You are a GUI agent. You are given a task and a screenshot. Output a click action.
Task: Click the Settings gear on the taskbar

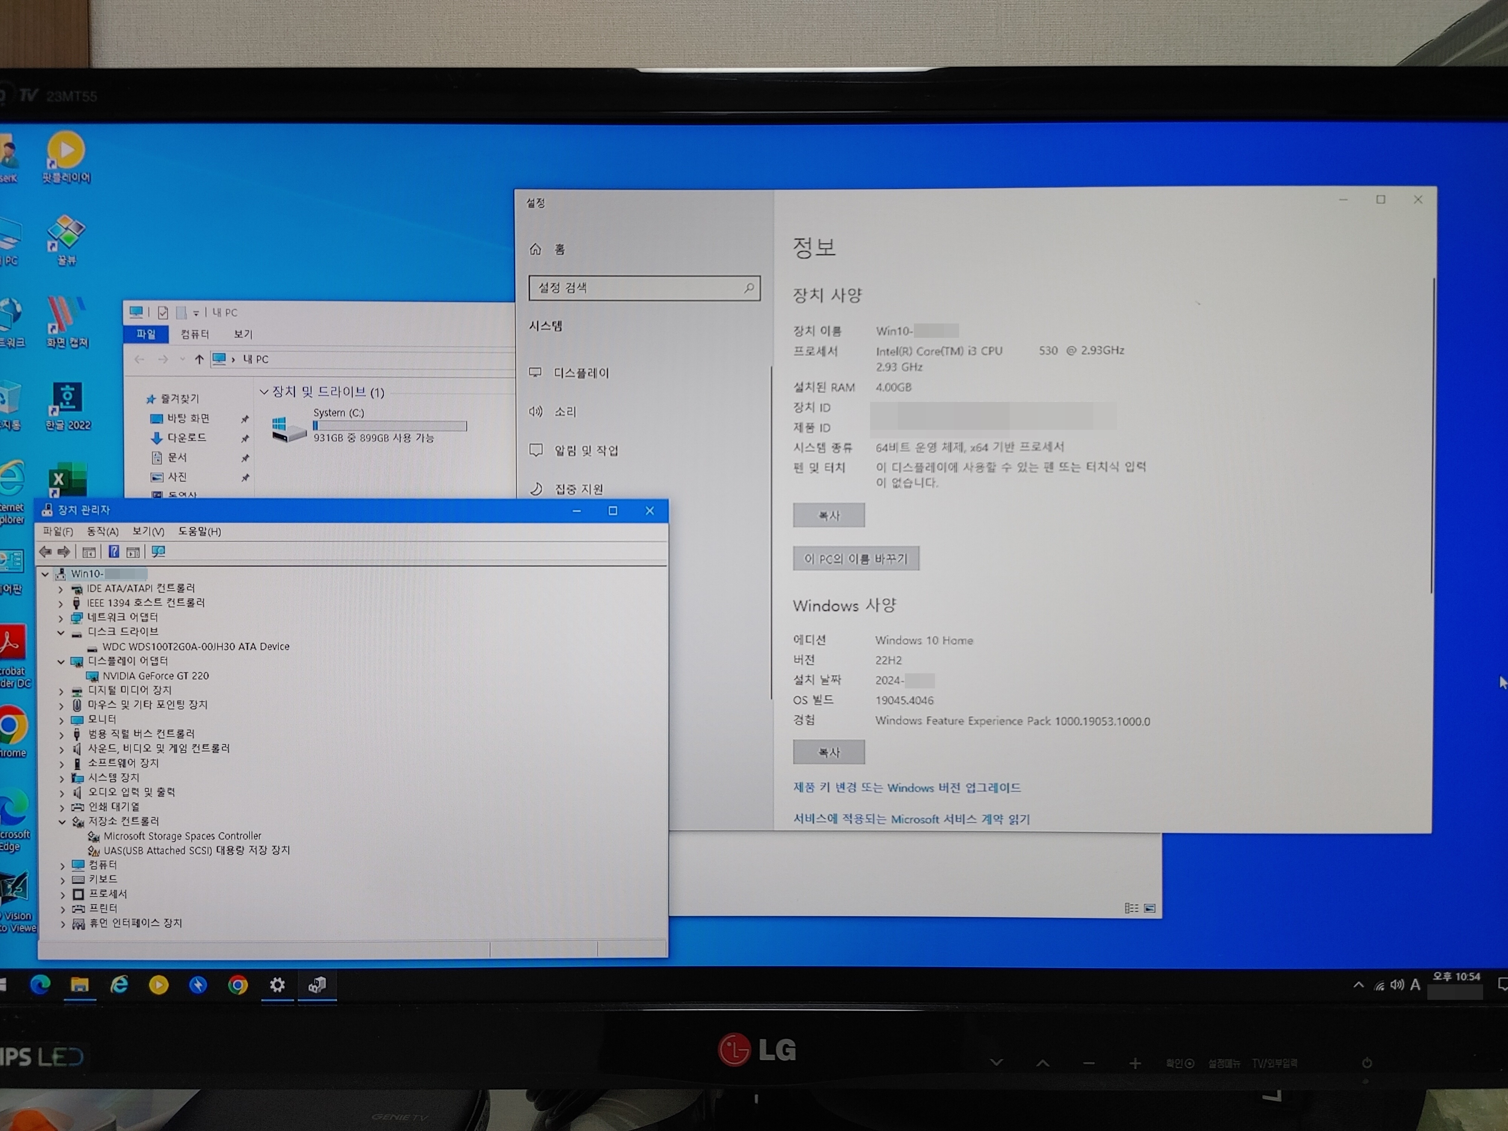tap(277, 984)
